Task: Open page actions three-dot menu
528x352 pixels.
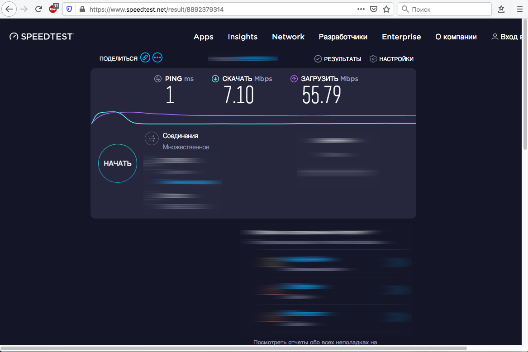Action: click(x=361, y=9)
